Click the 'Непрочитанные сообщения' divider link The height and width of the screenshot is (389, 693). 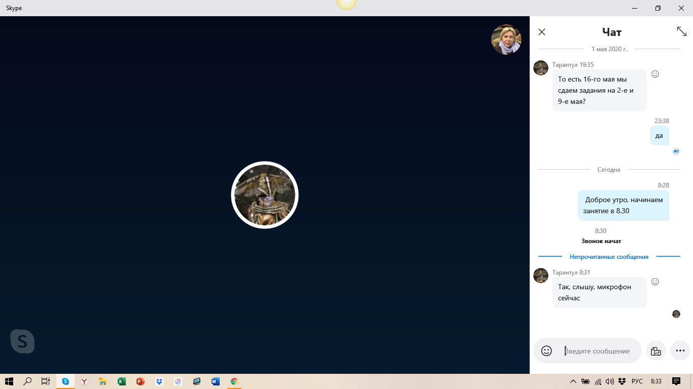click(609, 257)
